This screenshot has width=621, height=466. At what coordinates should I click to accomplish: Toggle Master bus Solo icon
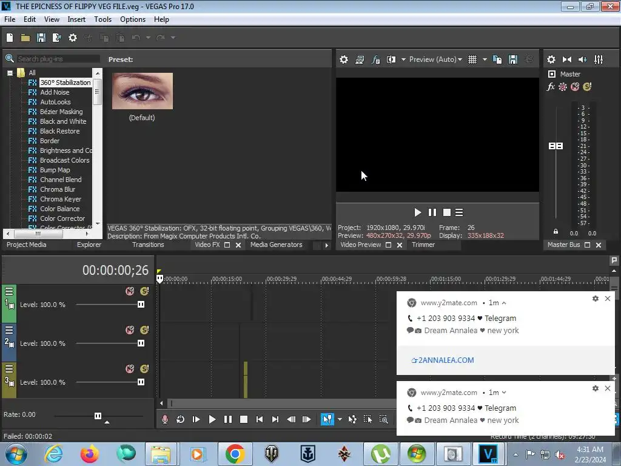tap(587, 87)
